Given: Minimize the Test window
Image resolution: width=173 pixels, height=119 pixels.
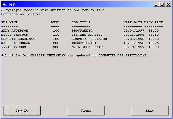Looking at the screenshot, I should click(156, 4).
